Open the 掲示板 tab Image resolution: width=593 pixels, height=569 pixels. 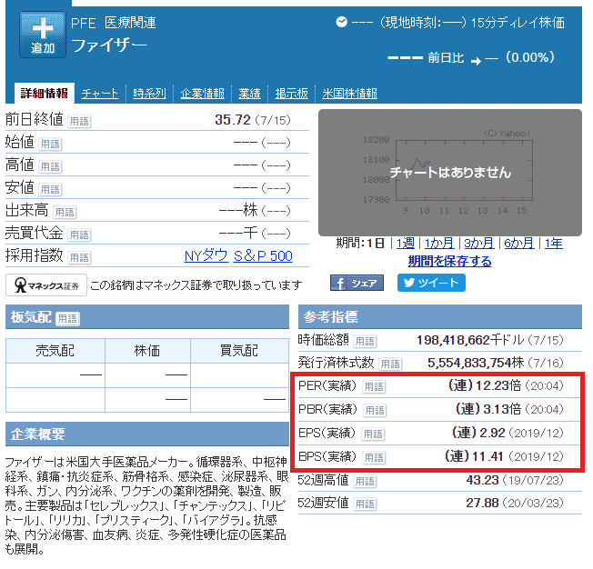click(x=292, y=94)
